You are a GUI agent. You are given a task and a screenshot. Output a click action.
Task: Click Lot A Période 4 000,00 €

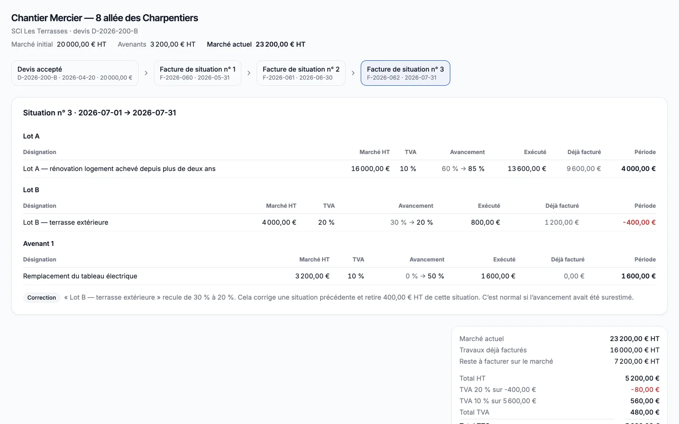tap(638, 169)
